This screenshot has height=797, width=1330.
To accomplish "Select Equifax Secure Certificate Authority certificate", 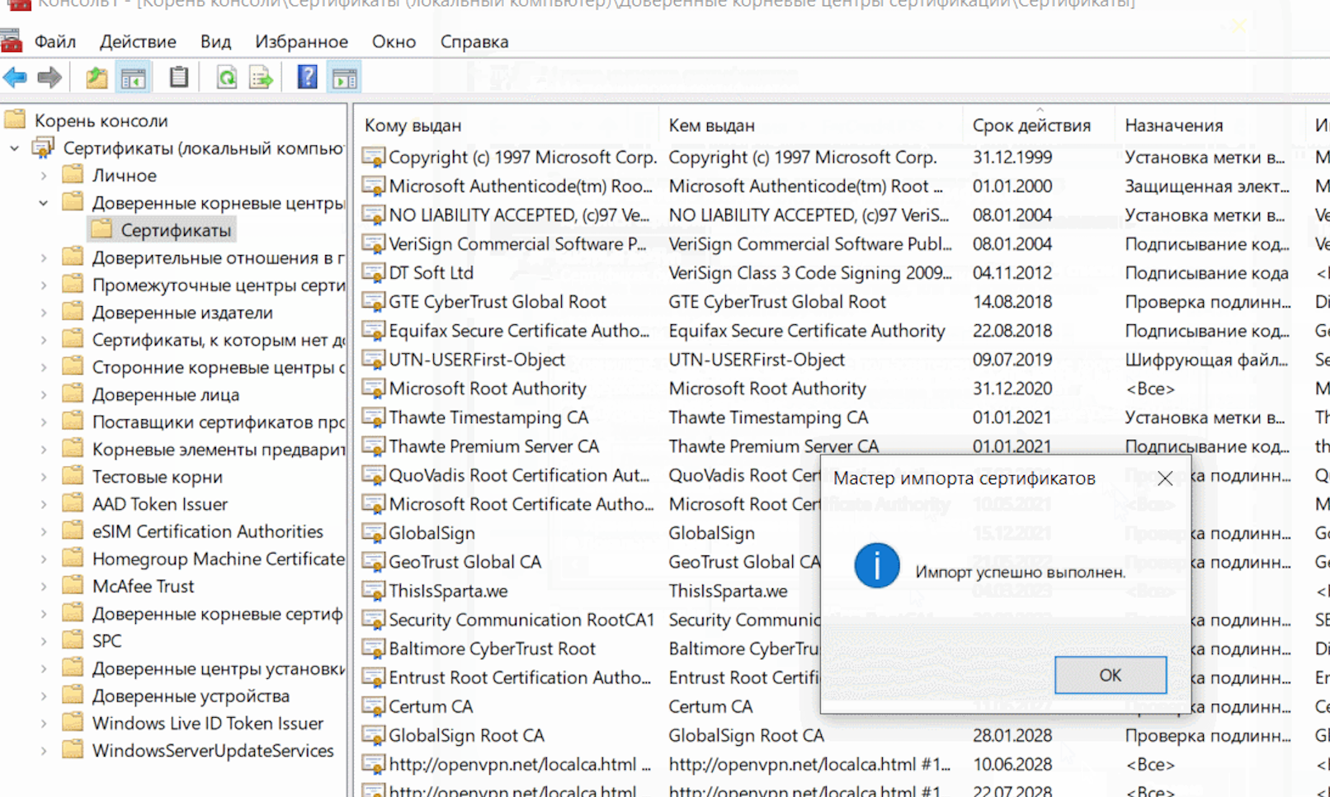I will click(x=519, y=331).
